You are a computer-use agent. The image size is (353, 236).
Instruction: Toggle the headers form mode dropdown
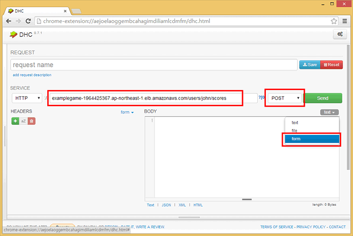click(127, 112)
